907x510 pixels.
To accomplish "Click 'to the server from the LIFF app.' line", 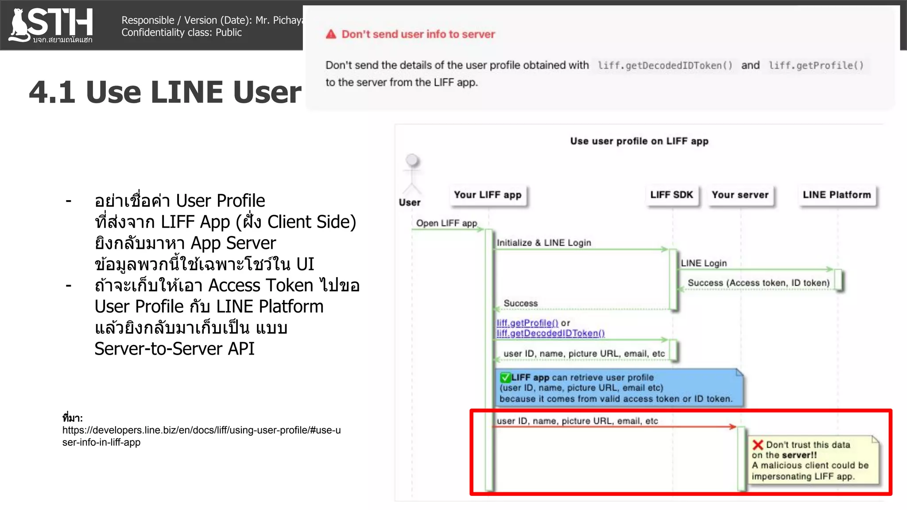I will [x=402, y=83].
